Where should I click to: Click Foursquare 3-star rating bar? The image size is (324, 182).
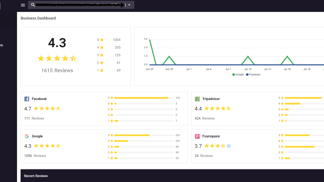[304, 147]
